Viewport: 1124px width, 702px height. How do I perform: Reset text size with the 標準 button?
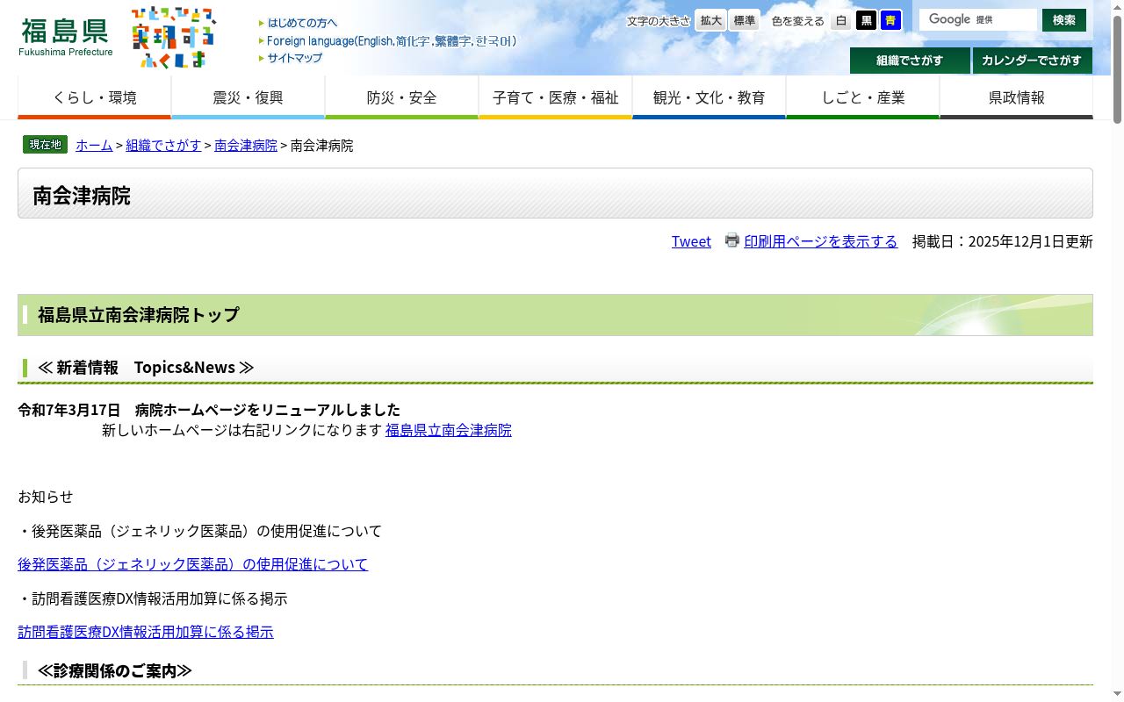point(744,20)
